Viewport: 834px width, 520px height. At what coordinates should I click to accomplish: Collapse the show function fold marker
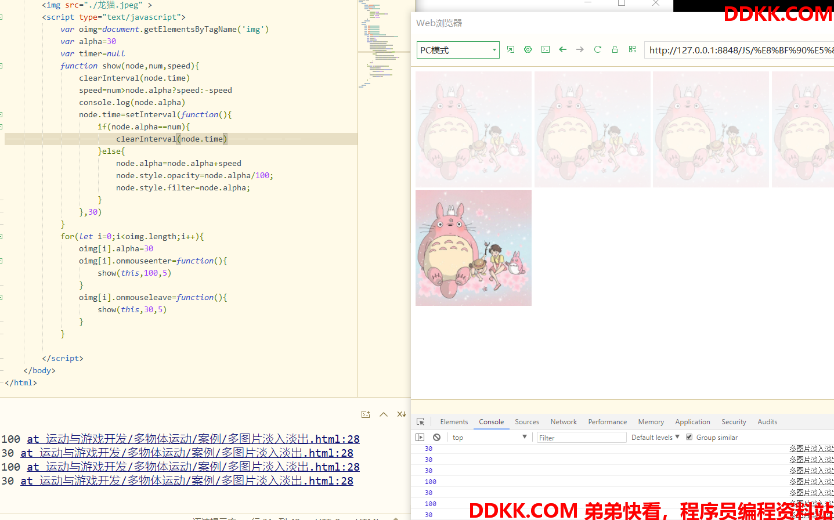coord(1,66)
